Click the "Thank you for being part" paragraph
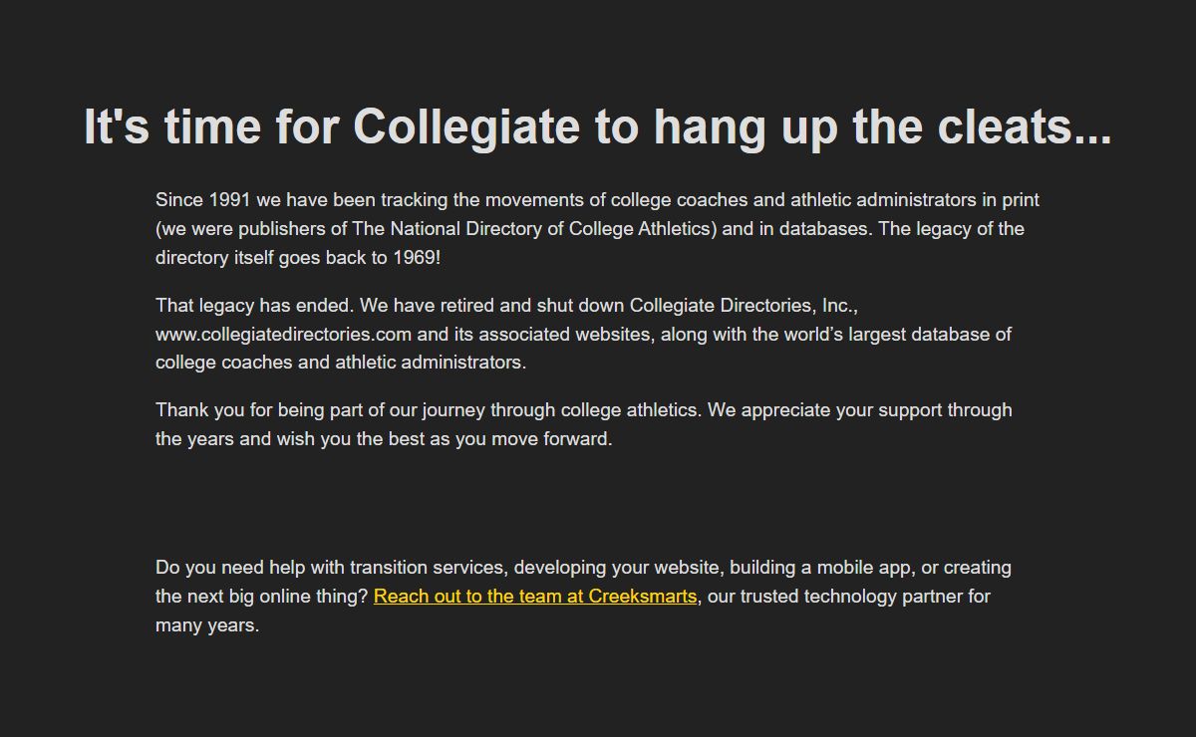The width and height of the screenshot is (1196, 737). [x=584, y=424]
